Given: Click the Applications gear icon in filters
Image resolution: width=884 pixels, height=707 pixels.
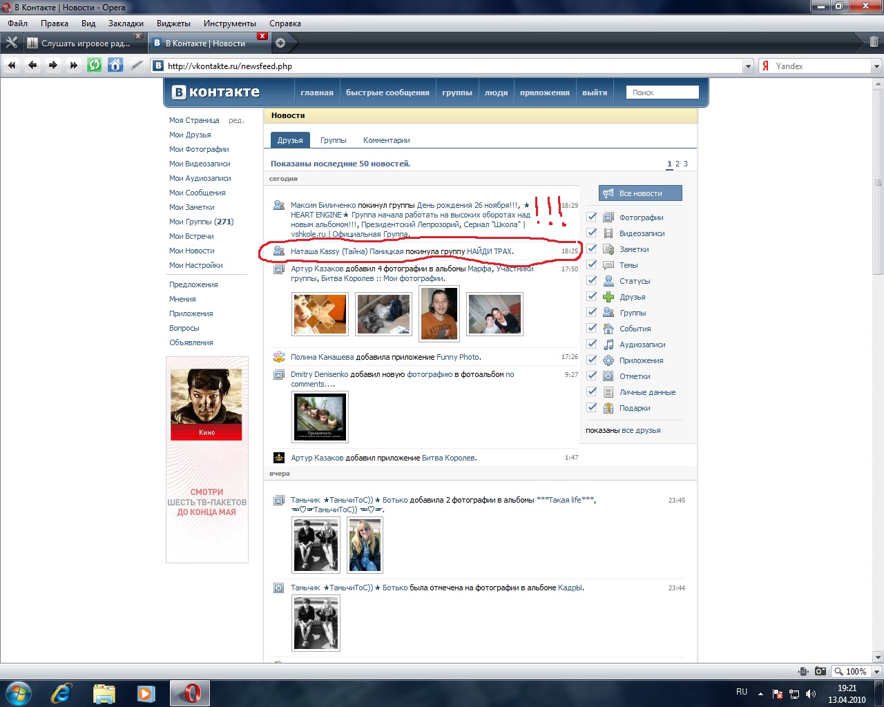Looking at the screenshot, I should 608,360.
